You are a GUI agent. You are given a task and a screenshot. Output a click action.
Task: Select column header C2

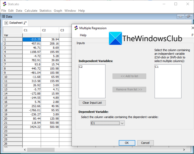tap(50, 30)
